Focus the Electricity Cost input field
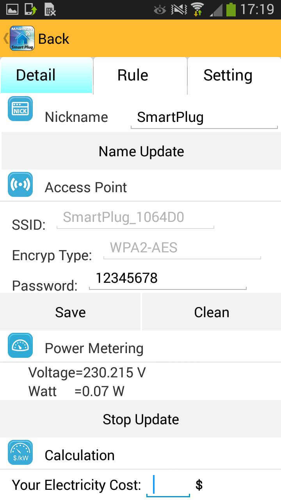Viewport: 281px width, 500px height. tap(168, 486)
